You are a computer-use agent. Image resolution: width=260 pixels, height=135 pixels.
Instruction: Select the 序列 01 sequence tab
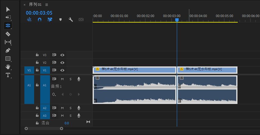pyautogui.click(x=35, y=5)
